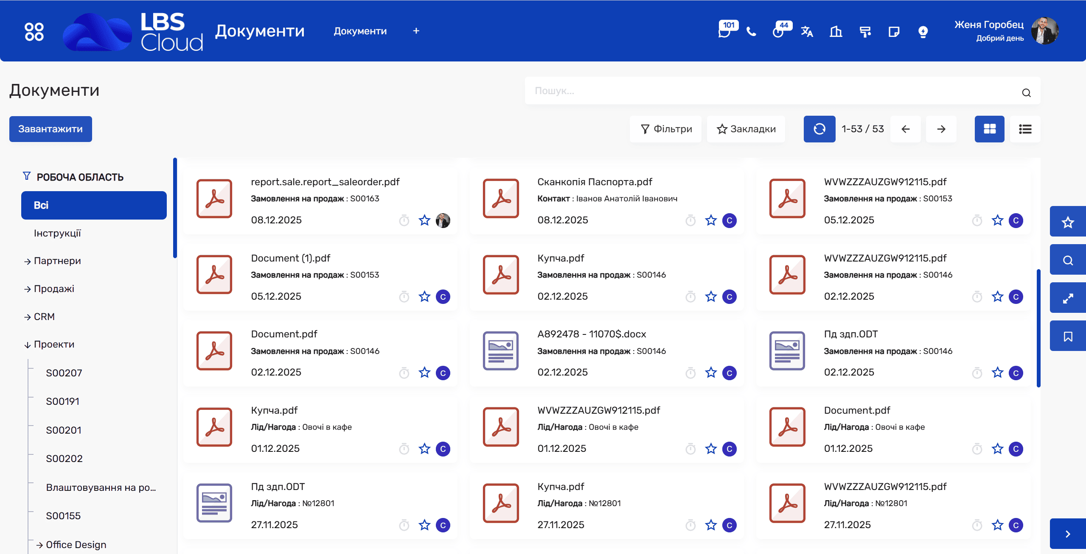Open the Документи menu in top bar

(x=360, y=31)
